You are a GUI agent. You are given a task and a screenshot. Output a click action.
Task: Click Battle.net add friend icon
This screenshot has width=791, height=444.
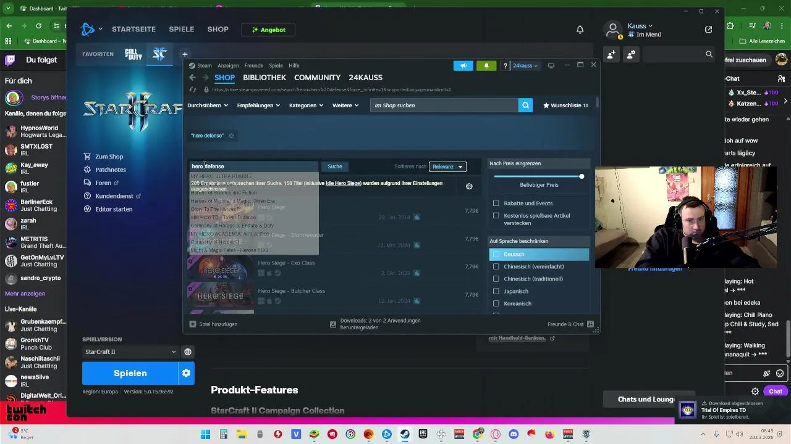611,54
